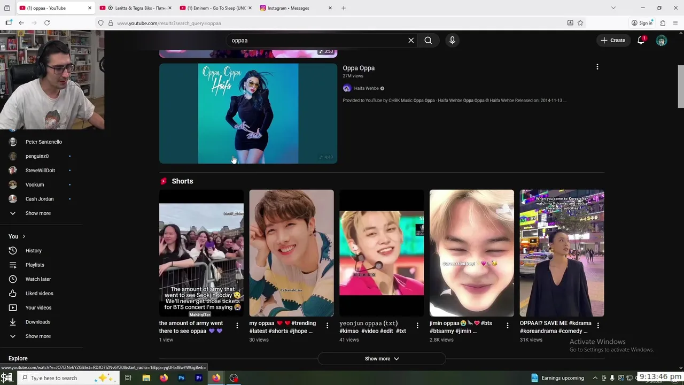Open the 'Oppa Oppa' video title
Image resolution: width=684 pixels, height=385 pixels.
point(359,68)
